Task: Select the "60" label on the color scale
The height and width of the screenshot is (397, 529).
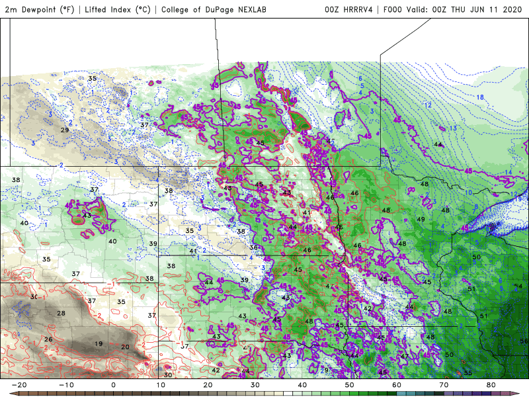Action: [397, 385]
